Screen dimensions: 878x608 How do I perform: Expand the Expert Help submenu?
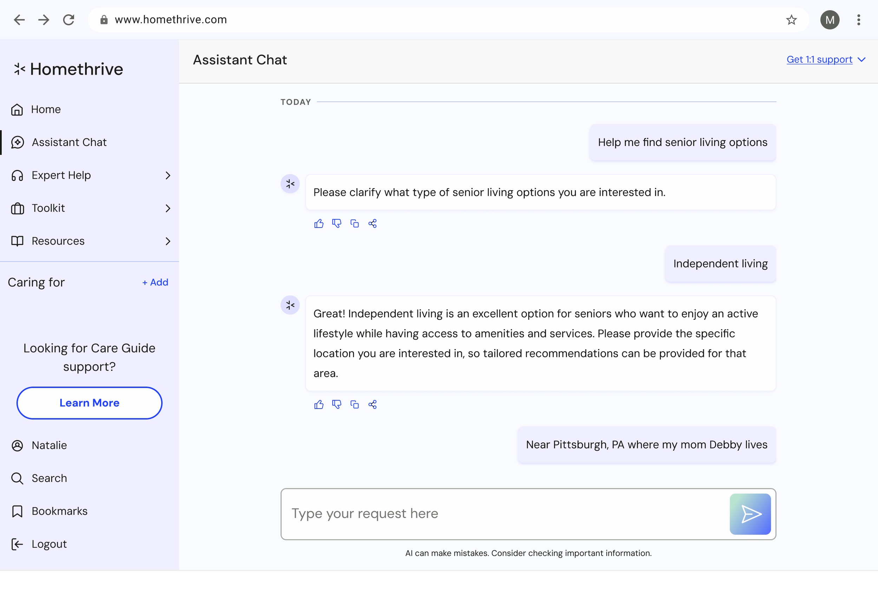[x=168, y=175]
